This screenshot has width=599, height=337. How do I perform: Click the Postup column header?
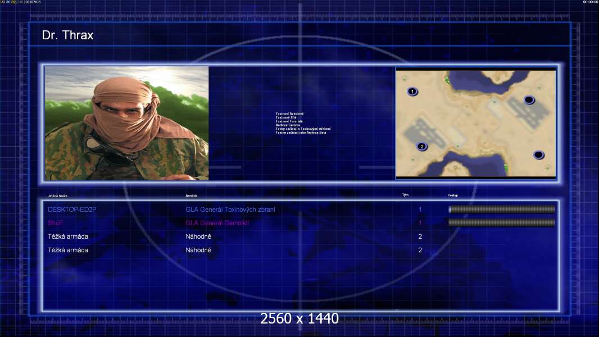(x=453, y=195)
